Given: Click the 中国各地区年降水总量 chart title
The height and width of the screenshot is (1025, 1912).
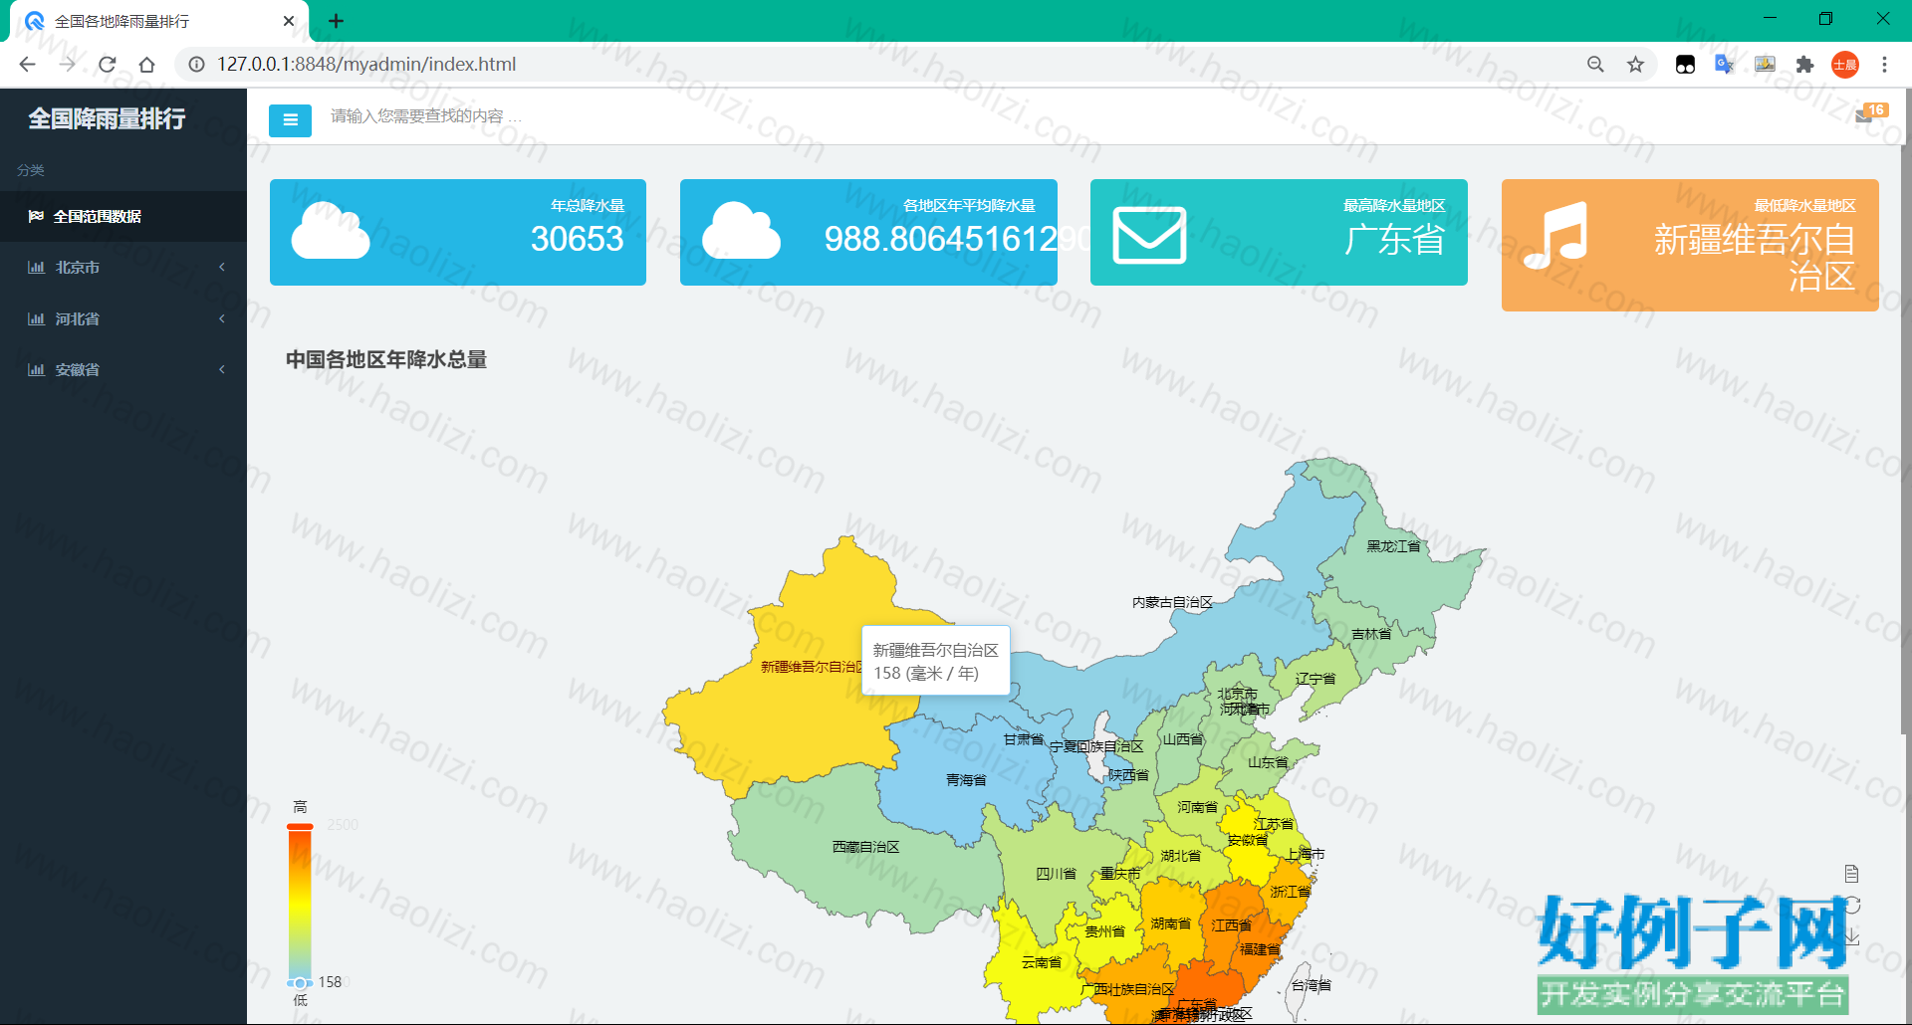Looking at the screenshot, I should point(386,359).
